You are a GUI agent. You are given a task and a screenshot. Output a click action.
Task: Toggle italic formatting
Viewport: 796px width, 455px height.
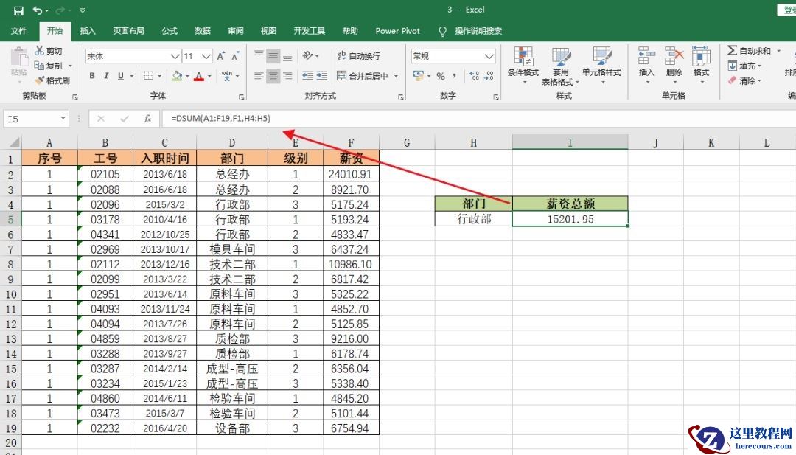click(106, 76)
